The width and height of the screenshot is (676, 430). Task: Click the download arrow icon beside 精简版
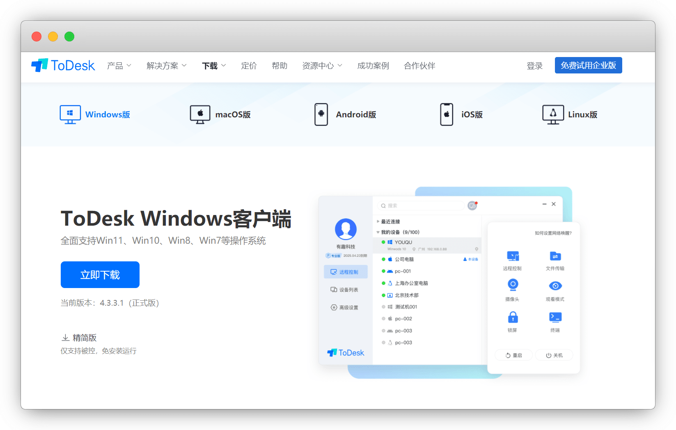(x=65, y=338)
